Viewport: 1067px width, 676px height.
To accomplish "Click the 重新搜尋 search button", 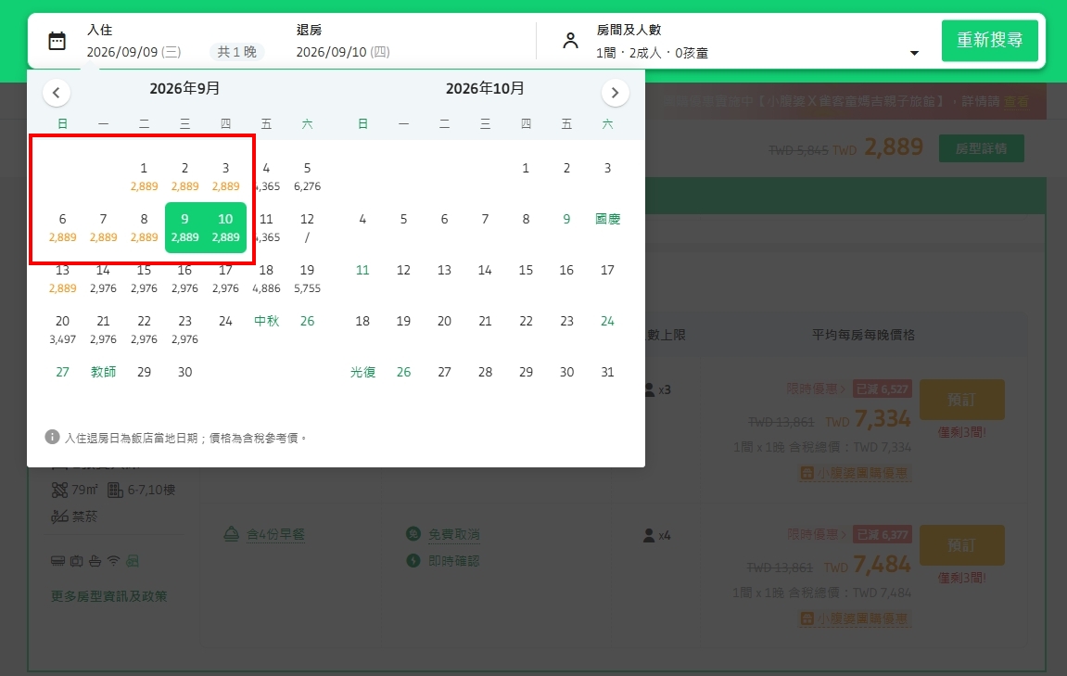I will click(989, 40).
